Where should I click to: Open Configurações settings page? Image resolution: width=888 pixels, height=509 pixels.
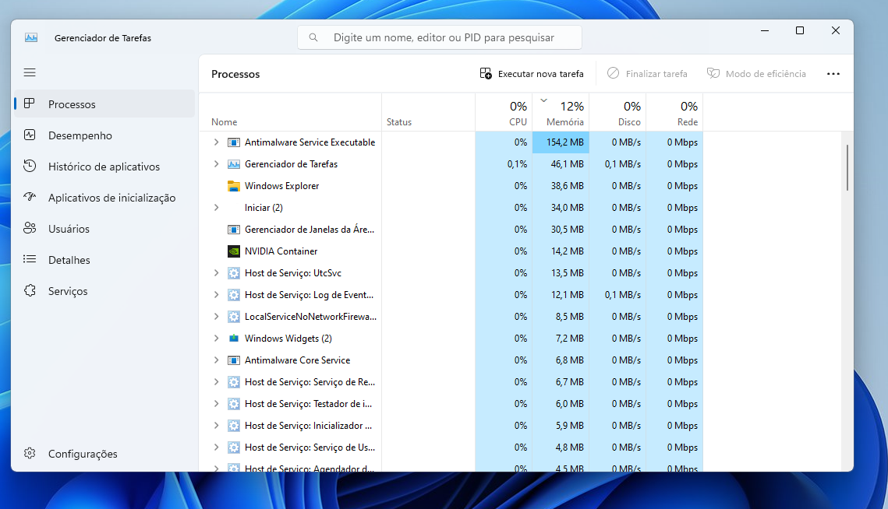(104, 454)
